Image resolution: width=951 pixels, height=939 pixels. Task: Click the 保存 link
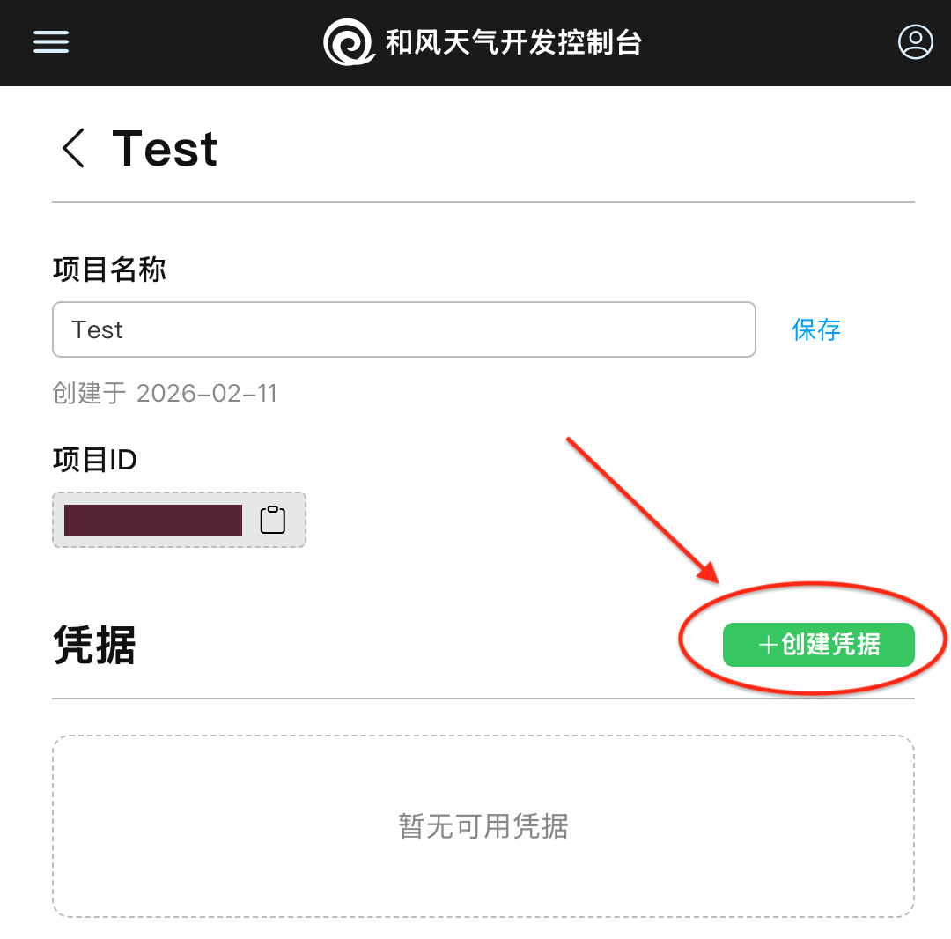click(816, 329)
